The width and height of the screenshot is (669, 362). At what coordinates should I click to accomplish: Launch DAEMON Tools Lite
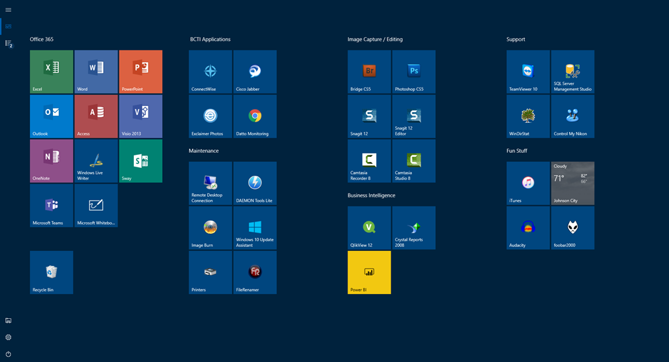(255, 184)
